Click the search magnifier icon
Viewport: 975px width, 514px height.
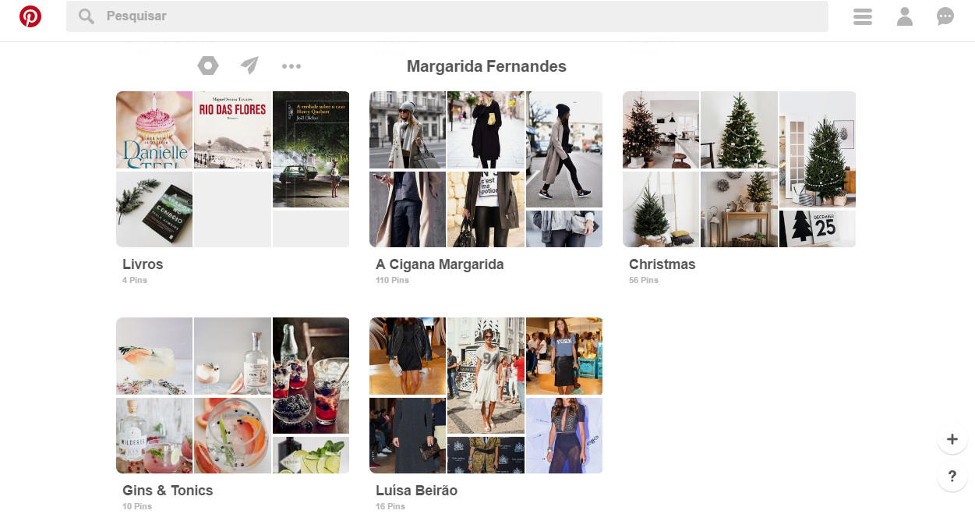(x=87, y=16)
